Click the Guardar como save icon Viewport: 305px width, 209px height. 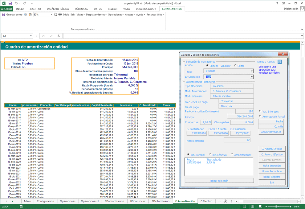[3, 14]
